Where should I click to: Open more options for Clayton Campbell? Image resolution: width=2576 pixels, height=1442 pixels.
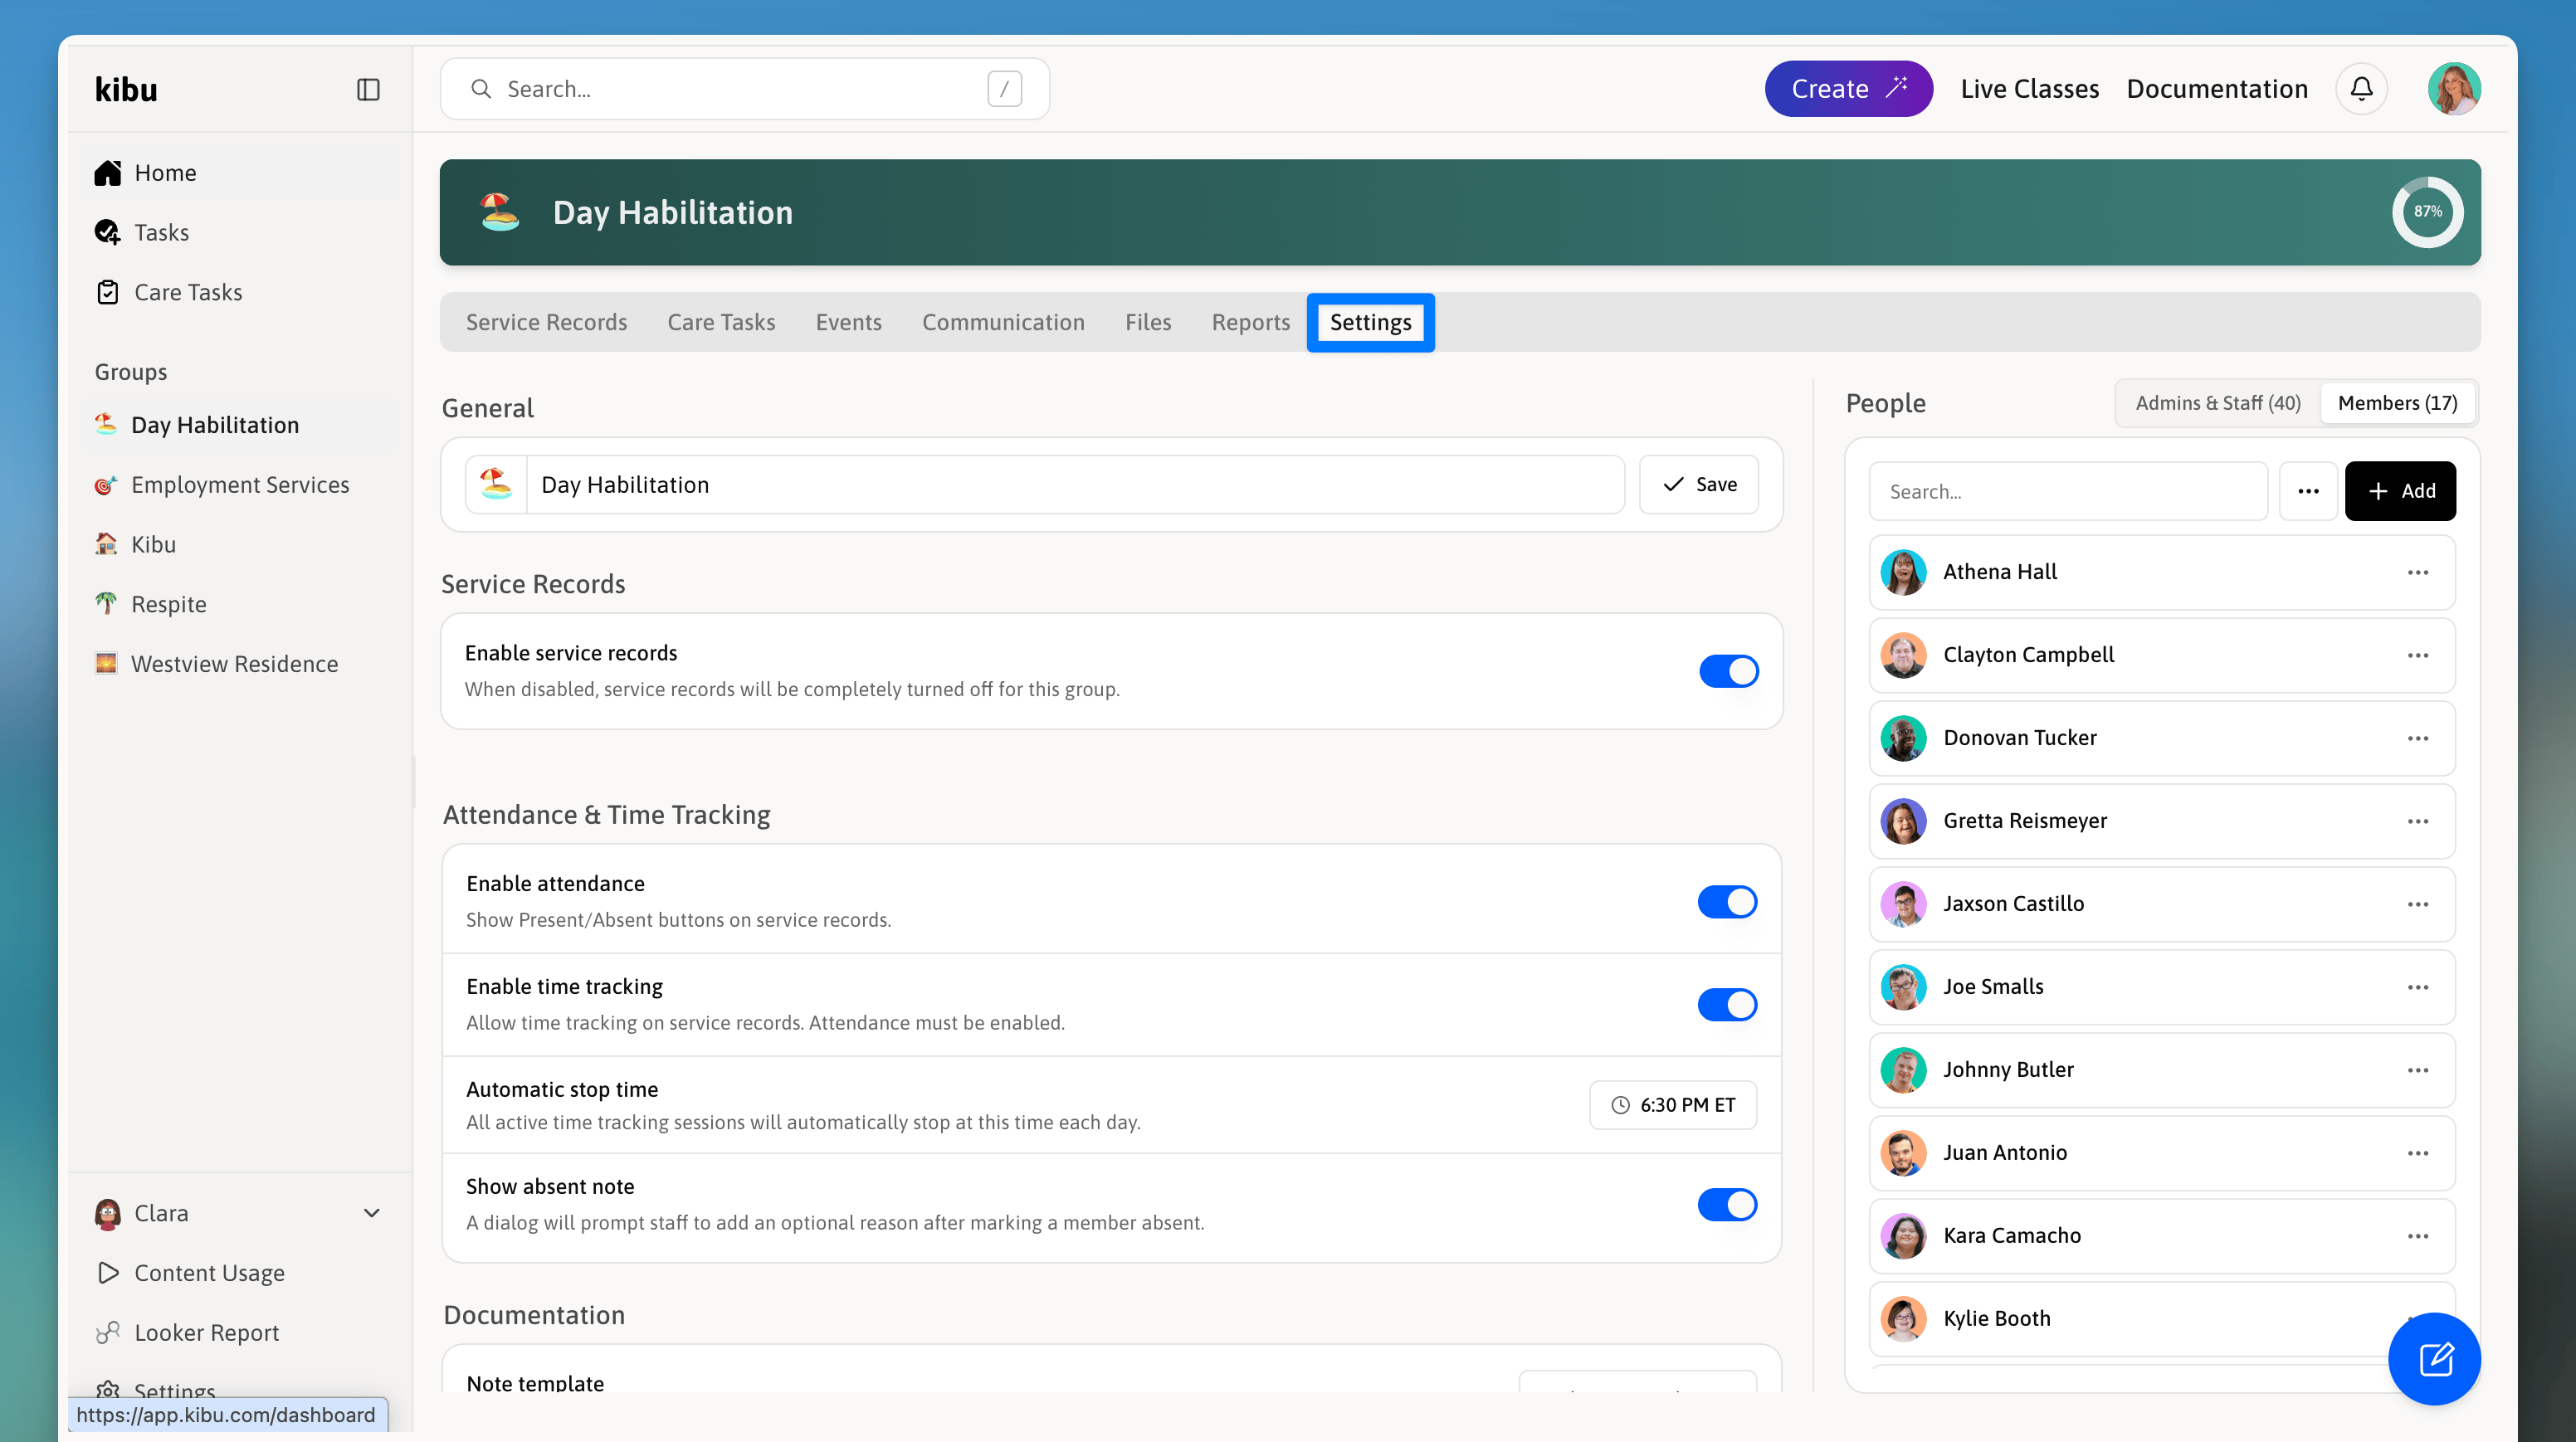[x=2417, y=656]
